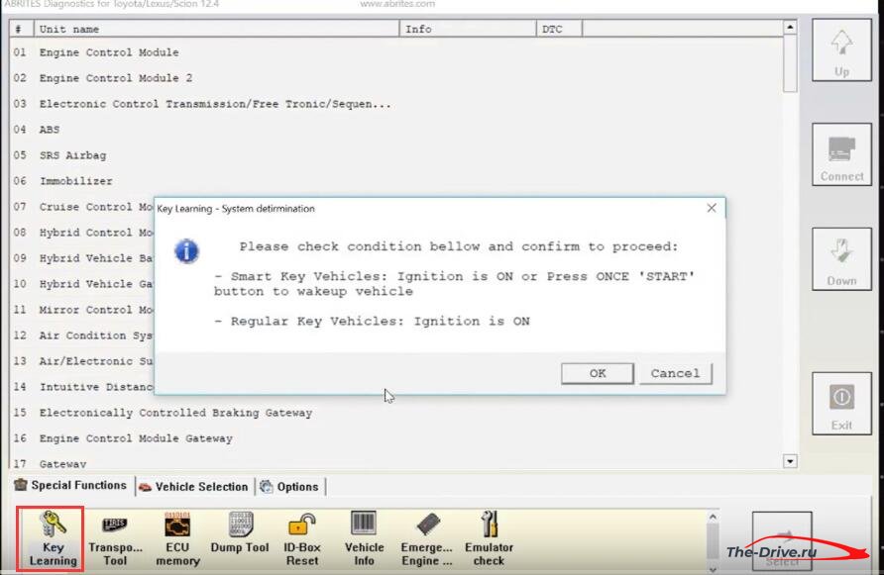
Task: Select the SRS Airbag row
Action: point(397,155)
